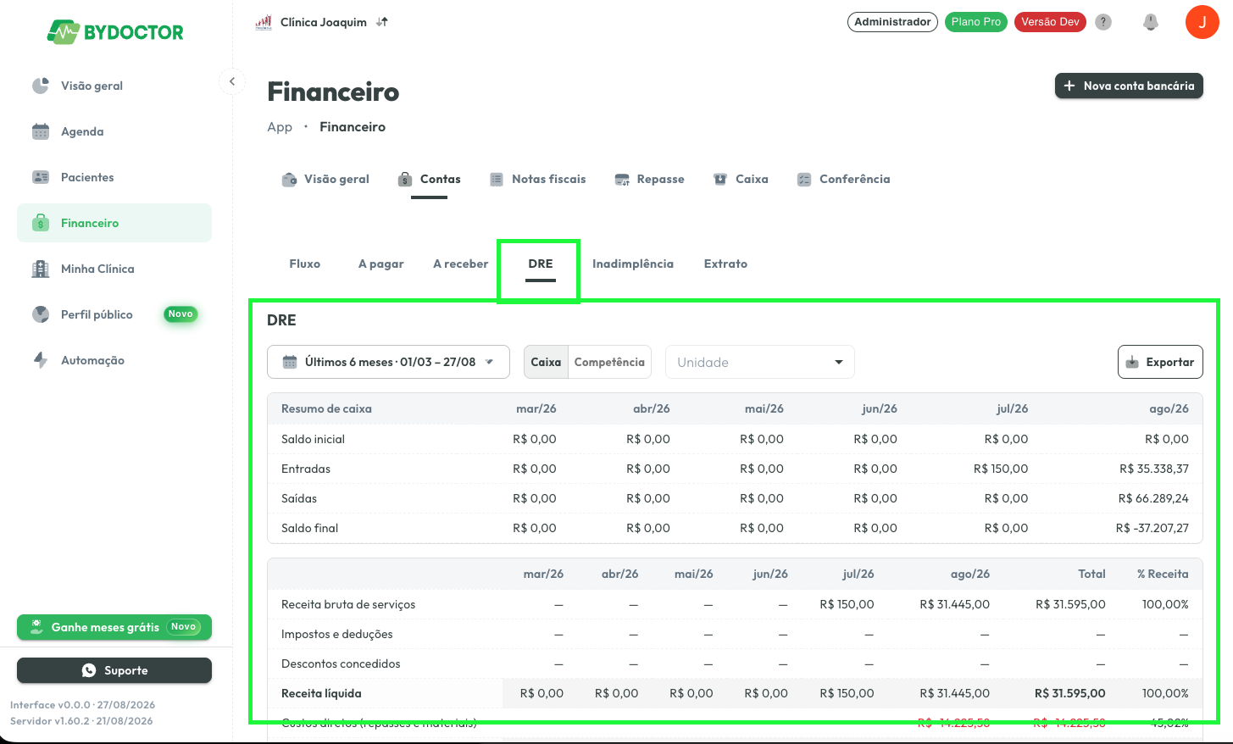Click the BYDOCTOR logo
Viewport: 1233px width, 744px height.
[115, 32]
